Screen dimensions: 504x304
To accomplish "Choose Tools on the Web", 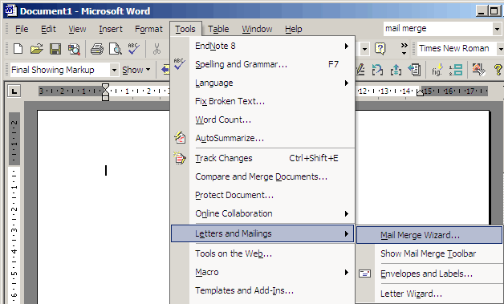I will click(x=262, y=253).
